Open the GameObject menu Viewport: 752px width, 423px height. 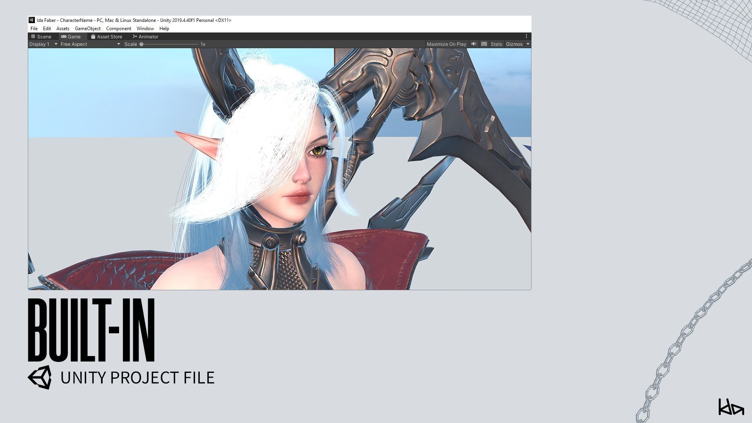point(88,29)
